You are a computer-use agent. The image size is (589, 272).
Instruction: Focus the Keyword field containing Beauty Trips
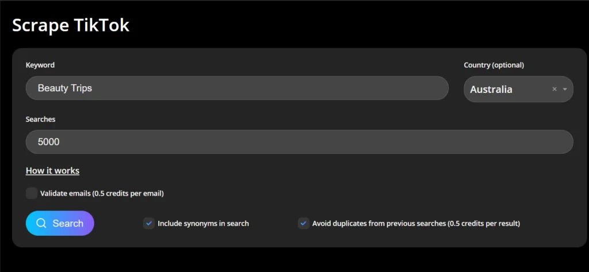coord(236,88)
